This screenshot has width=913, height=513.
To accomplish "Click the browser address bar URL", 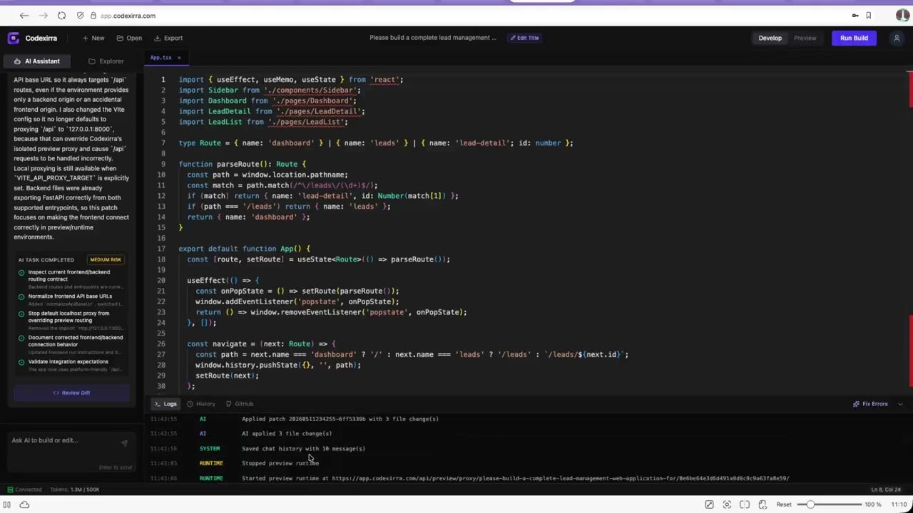I will 128,16.
